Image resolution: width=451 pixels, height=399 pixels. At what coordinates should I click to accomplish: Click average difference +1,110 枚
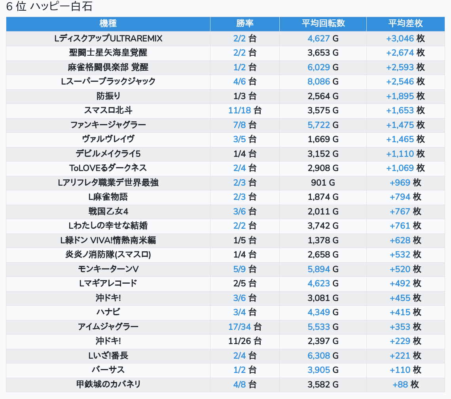coord(406,154)
